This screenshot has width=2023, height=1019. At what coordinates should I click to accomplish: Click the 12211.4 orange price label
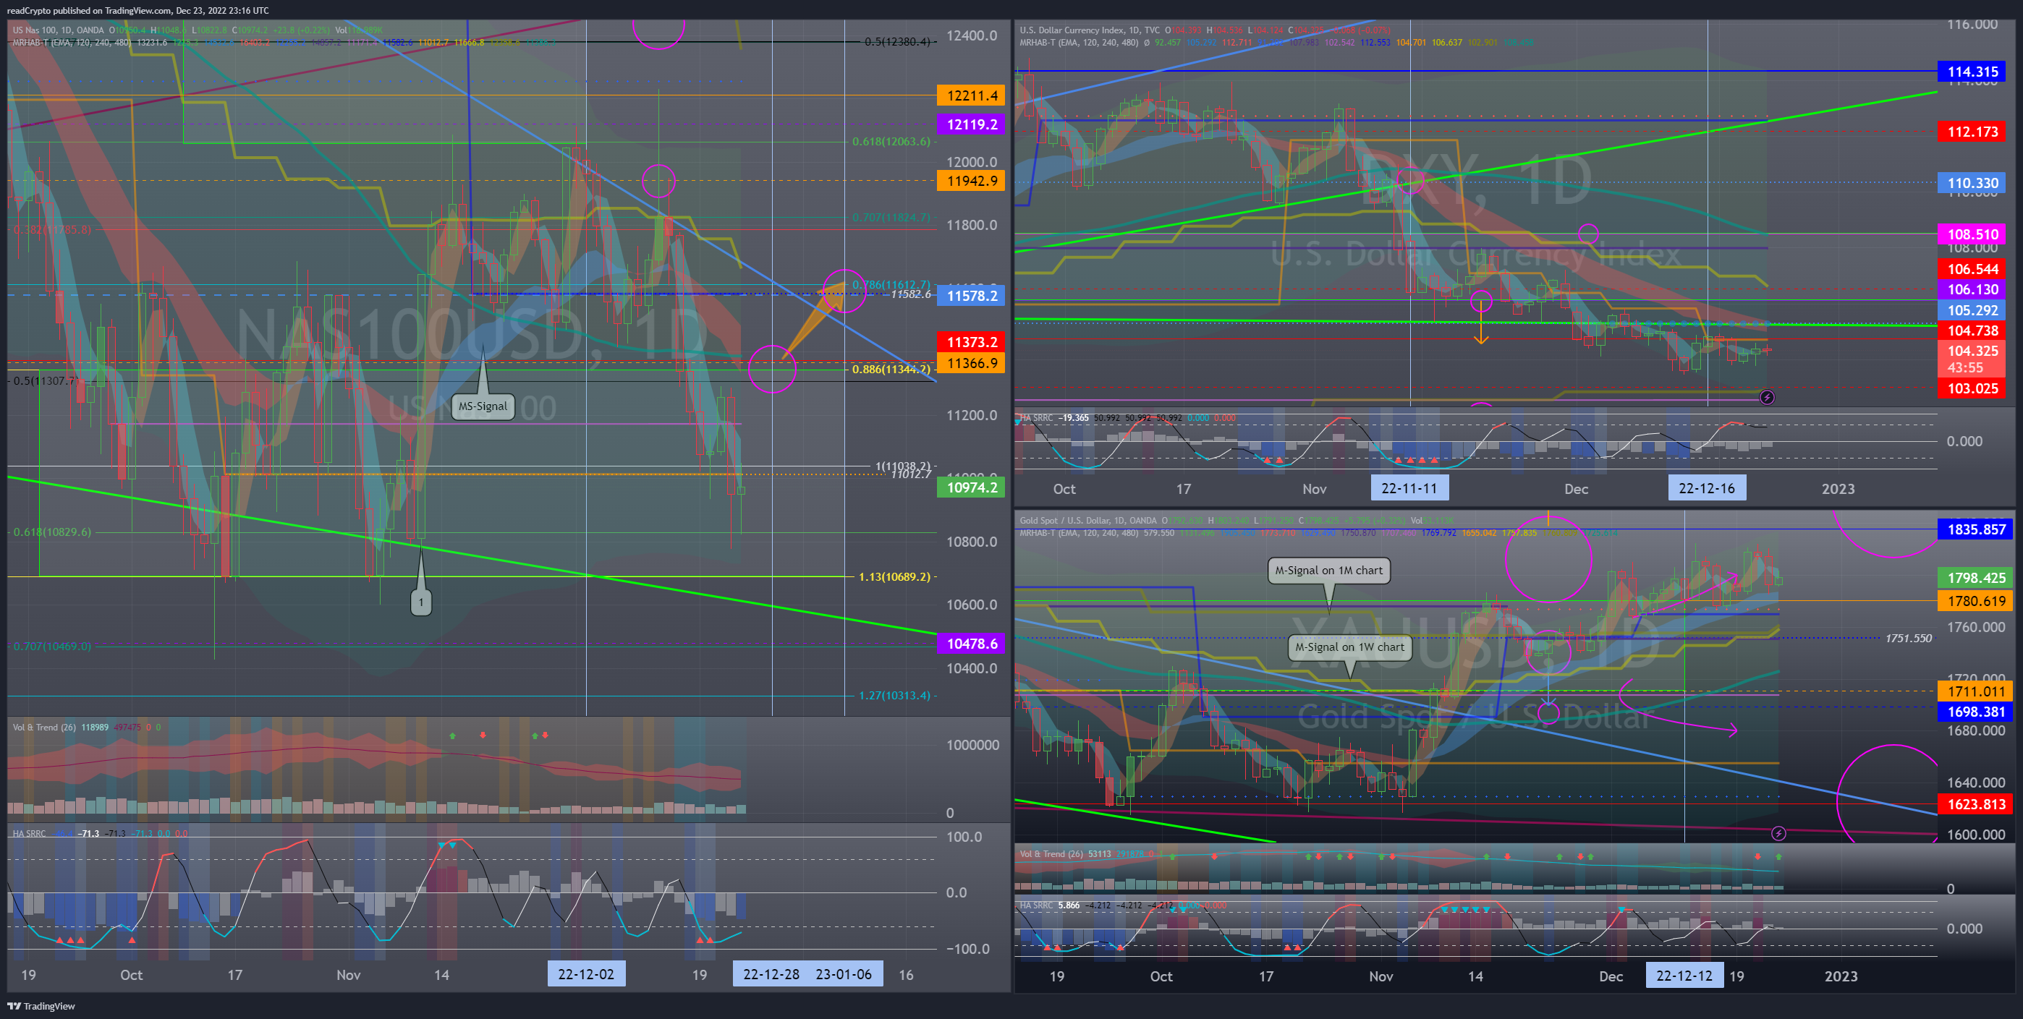coord(971,95)
